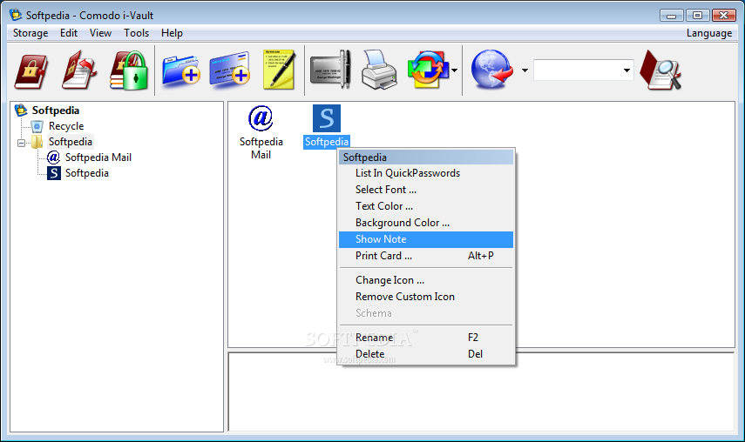Click the i-Vault app icon in title bar

[x=16, y=15]
